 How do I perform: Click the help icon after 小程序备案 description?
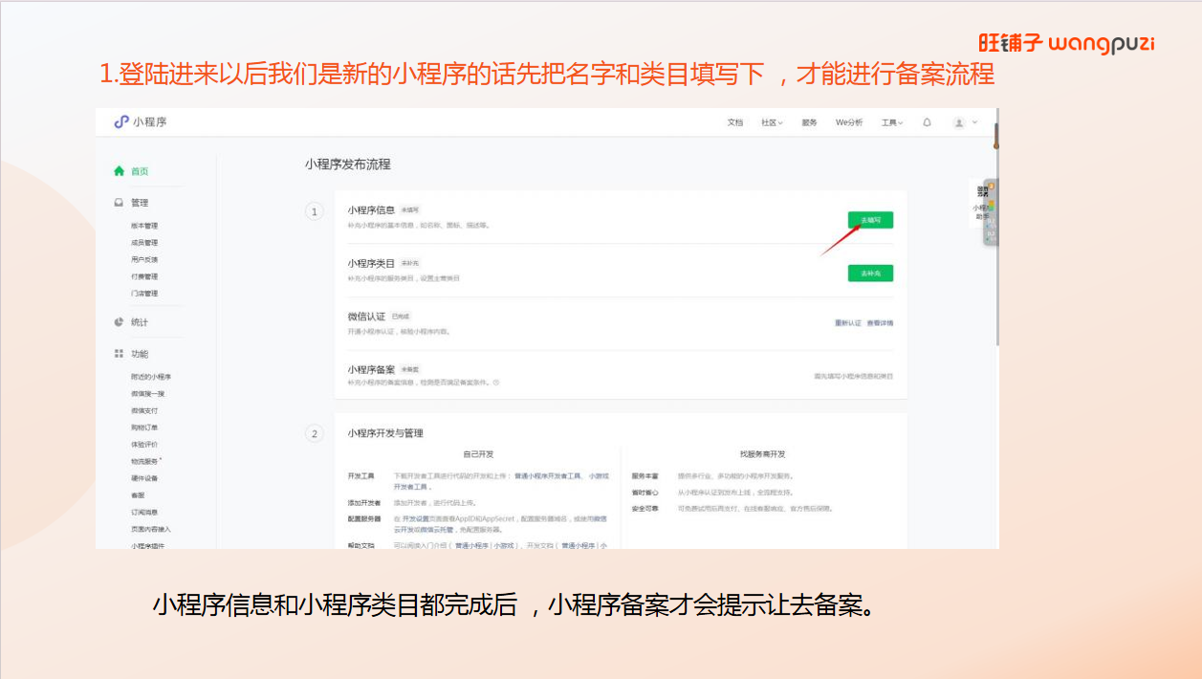pyautogui.click(x=495, y=383)
